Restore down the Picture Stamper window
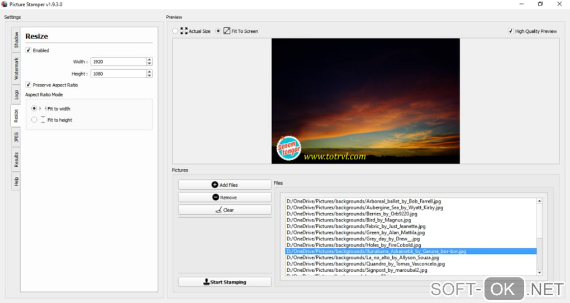 click(x=540, y=4)
